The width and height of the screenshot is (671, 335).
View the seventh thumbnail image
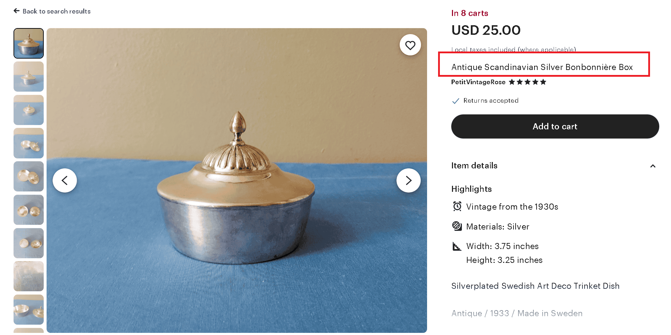28,243
